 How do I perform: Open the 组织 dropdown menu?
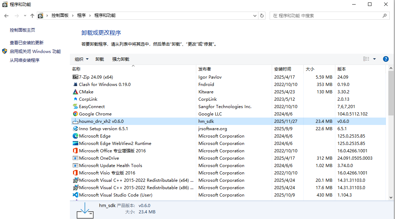tap(81, 59)
